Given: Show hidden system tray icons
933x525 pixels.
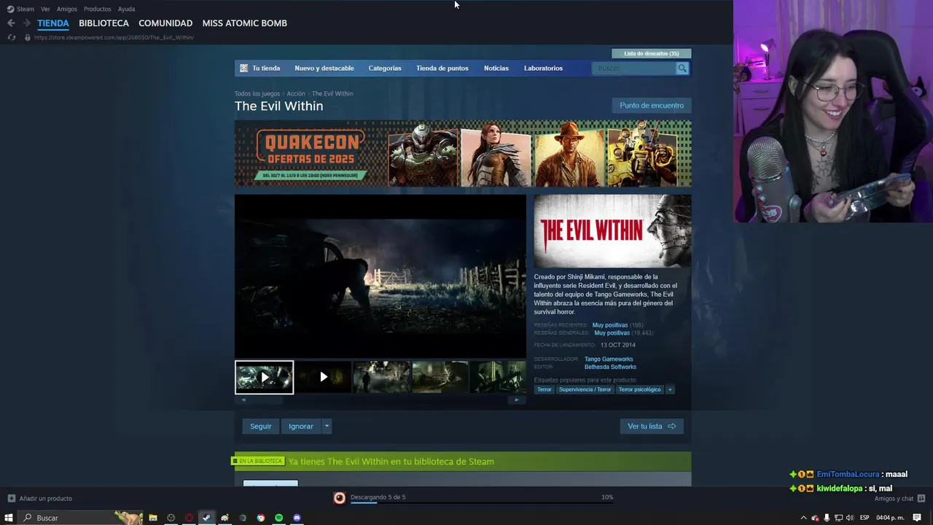Looking at the screenshot, I should pos(804,518).
